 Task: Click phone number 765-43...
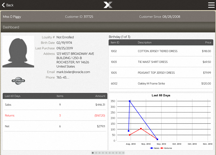pyautogui.click(x=63, y=77)
